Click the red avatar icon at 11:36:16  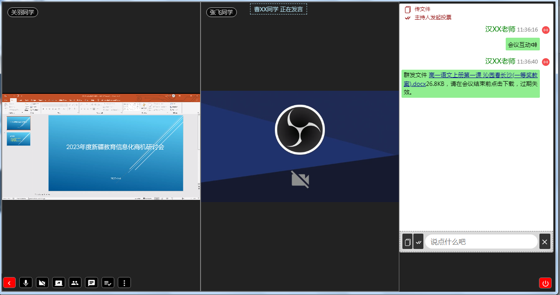[x=546, y=30]
